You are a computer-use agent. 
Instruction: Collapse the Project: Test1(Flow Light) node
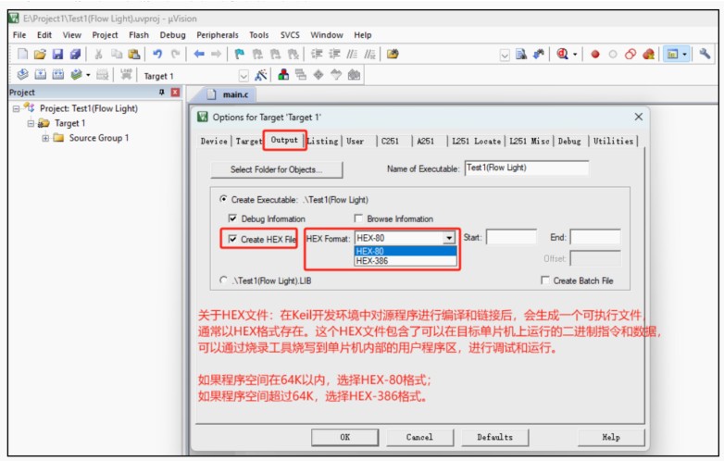click(x=16, y=109)
